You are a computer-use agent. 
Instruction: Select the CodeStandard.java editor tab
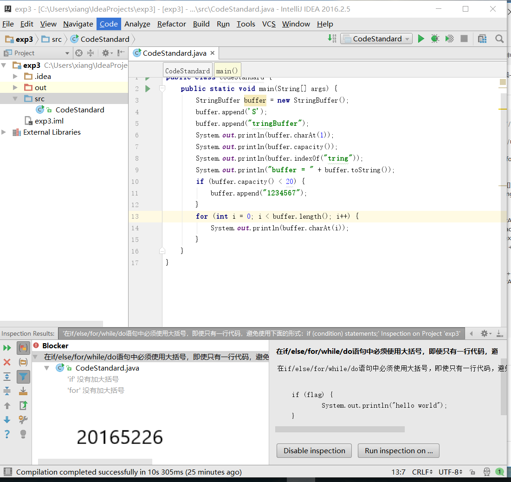click(174, 53)
